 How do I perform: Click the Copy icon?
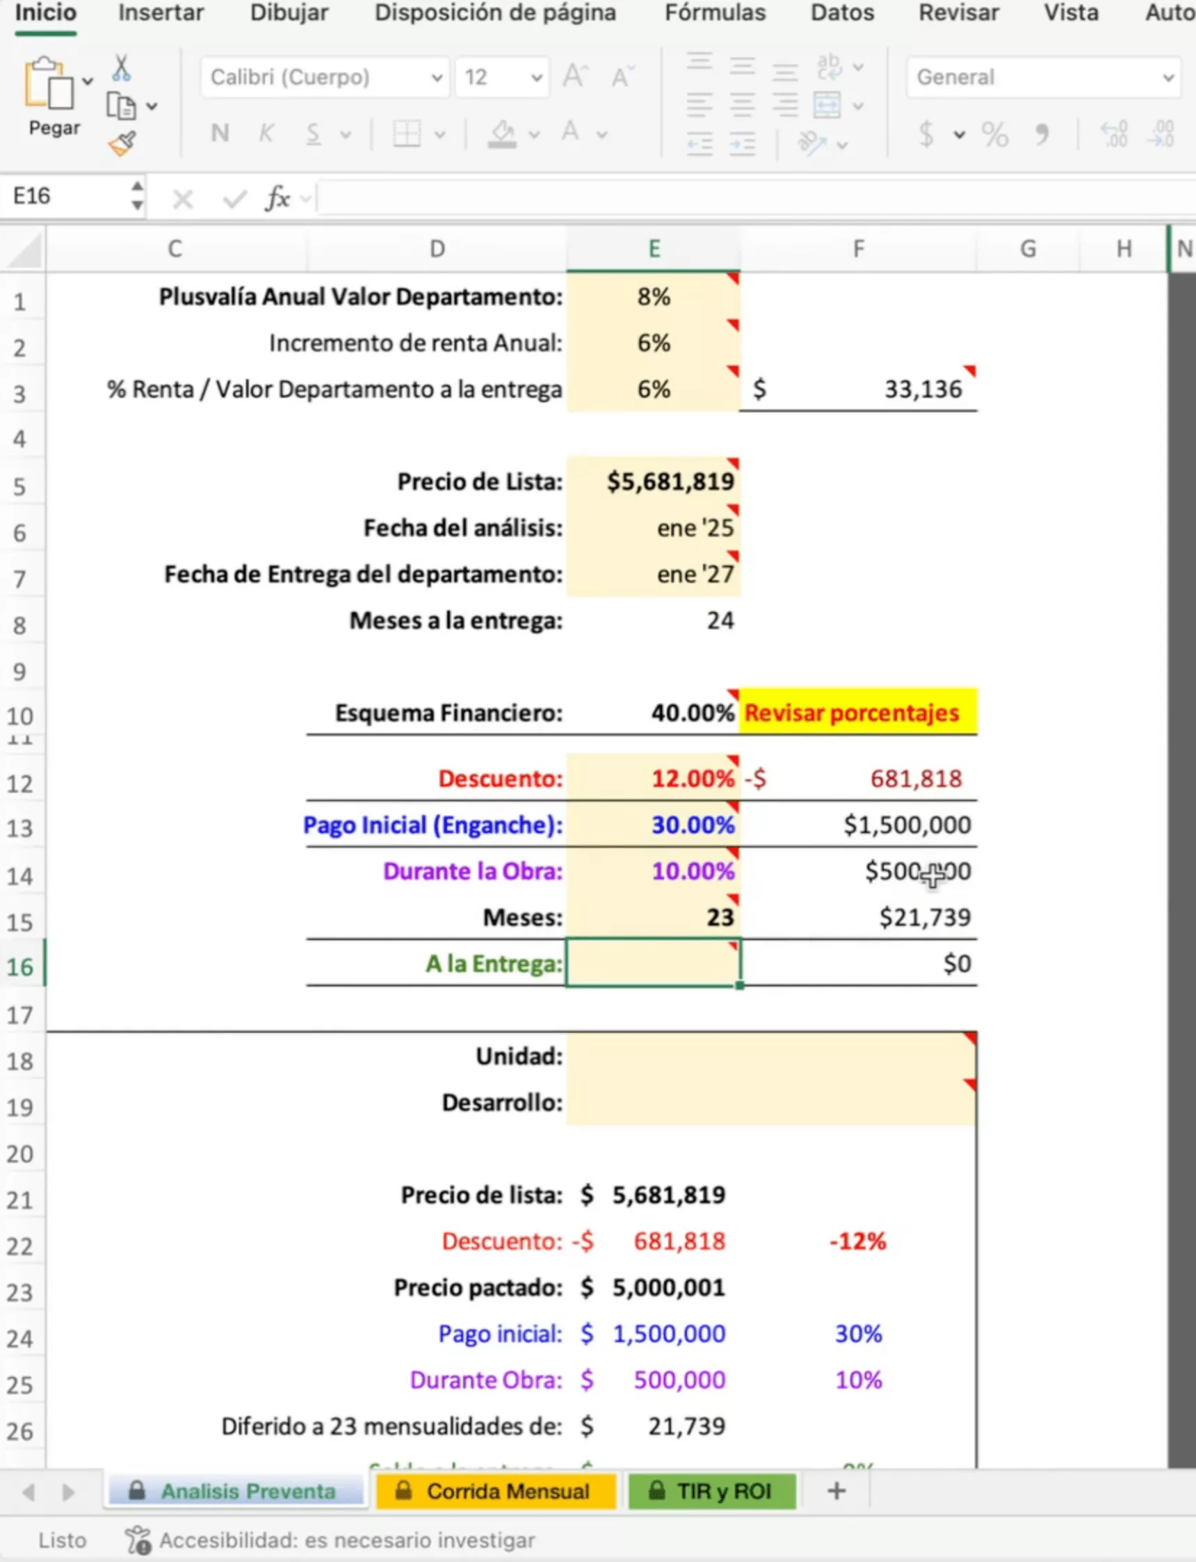(121, 106)
